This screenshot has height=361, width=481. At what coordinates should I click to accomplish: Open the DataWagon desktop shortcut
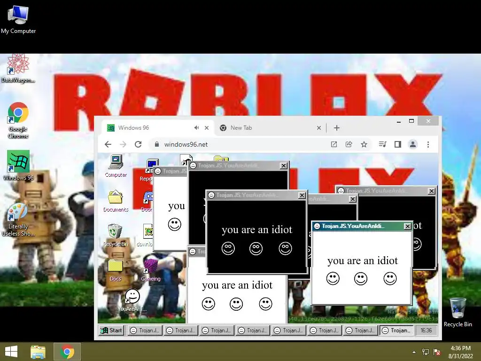(x=18, y=69)
